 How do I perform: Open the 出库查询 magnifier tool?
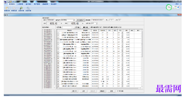coord(21,9)
